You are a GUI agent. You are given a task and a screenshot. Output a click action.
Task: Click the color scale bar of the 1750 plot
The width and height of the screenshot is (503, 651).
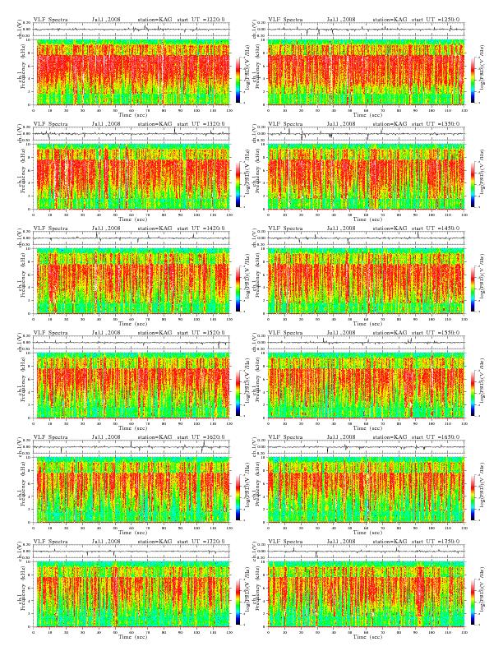pos(473,602)
